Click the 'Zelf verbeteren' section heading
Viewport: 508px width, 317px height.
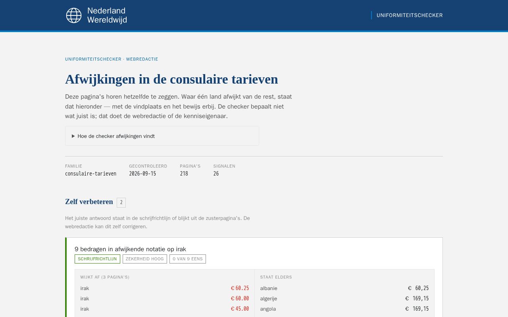(89, 202)
